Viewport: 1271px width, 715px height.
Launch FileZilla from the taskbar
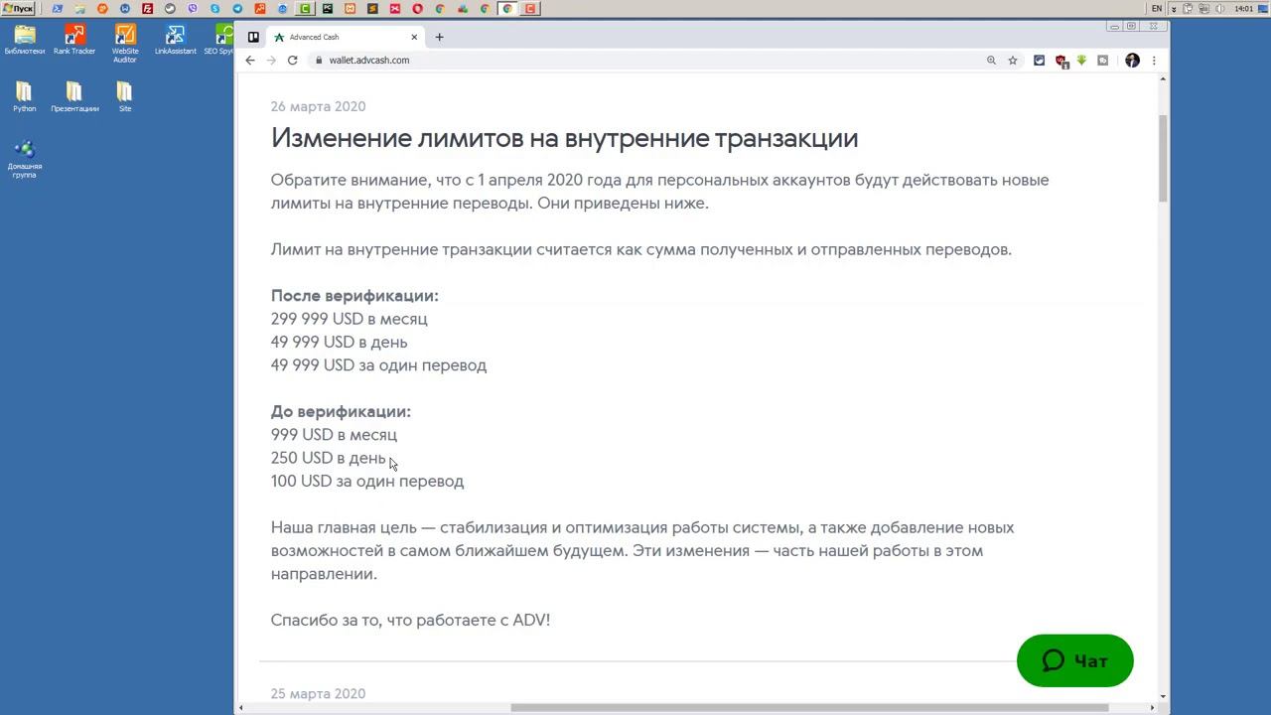[x=147, y=9]
